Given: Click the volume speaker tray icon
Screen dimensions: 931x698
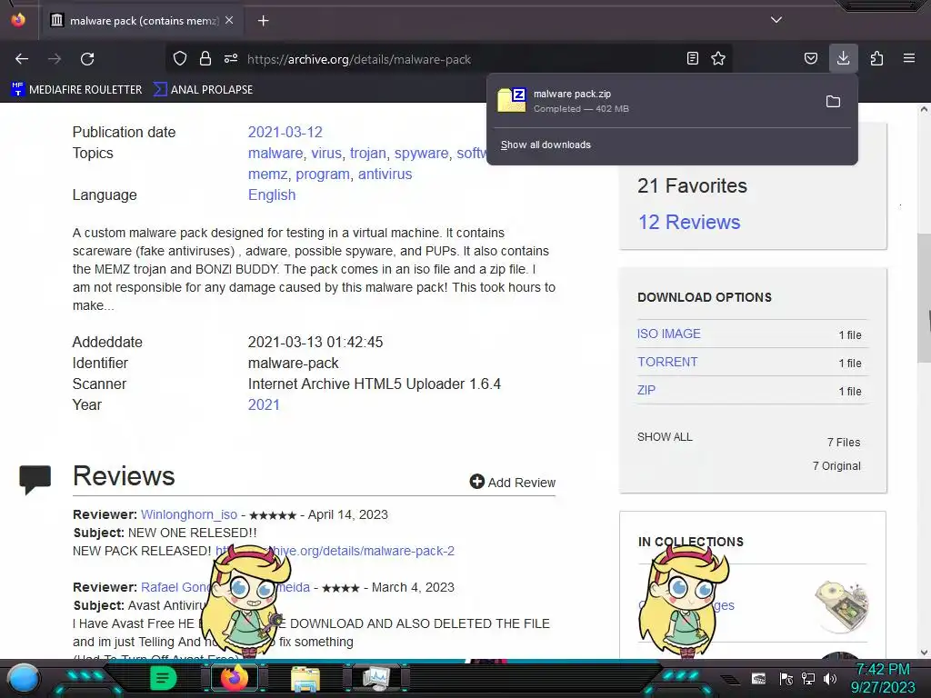Looking at the screenshot, I should tap(830, 678).
